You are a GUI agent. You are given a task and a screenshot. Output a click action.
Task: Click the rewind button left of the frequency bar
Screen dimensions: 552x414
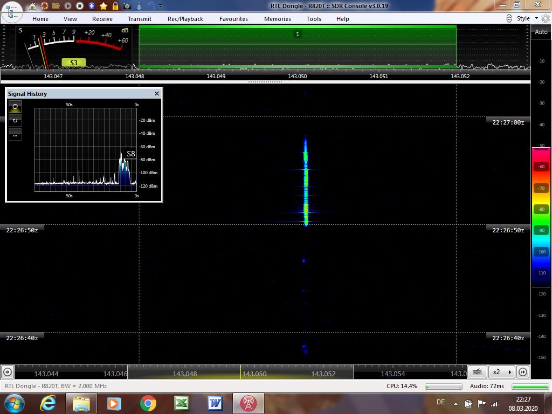[x=8, y=372]
